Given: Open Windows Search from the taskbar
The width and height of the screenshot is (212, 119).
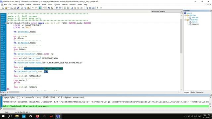Looking at the screenshot, I should [10, 116].
